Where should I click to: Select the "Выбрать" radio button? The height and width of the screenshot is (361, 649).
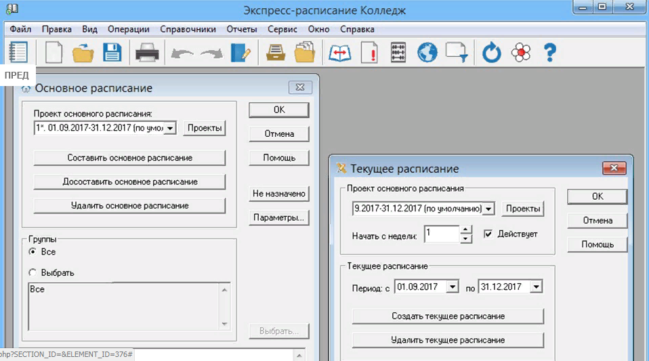(33, 273)
